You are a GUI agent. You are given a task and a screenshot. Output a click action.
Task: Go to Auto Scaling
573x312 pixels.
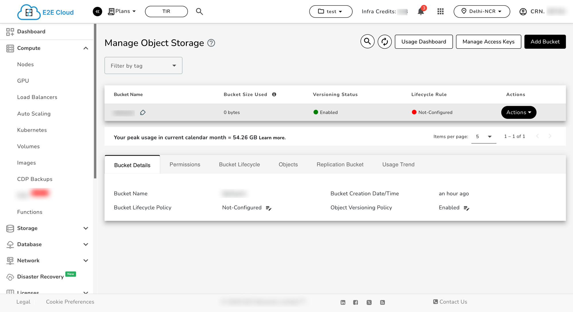coord(34,114)
